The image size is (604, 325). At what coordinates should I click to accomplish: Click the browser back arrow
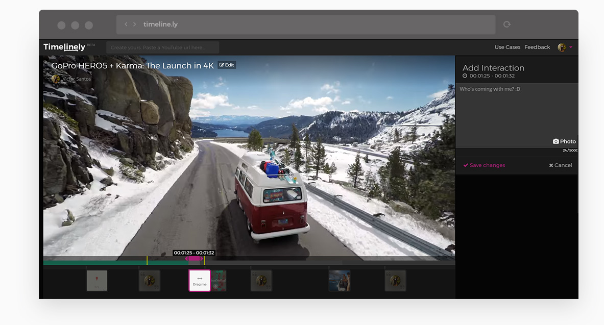(126, 24)
